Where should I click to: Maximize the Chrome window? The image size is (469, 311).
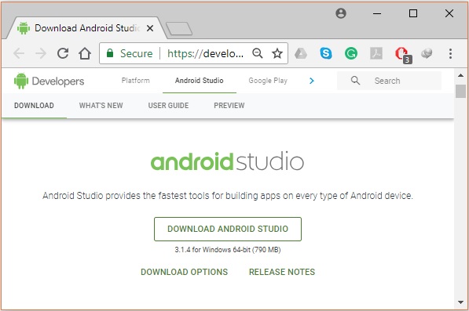click(413, 13)
